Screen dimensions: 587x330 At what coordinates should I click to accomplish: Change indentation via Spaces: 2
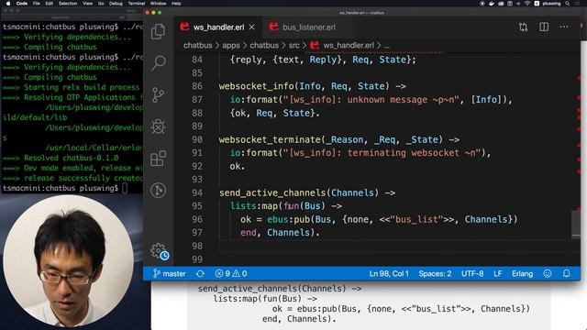tap(435, 273)
